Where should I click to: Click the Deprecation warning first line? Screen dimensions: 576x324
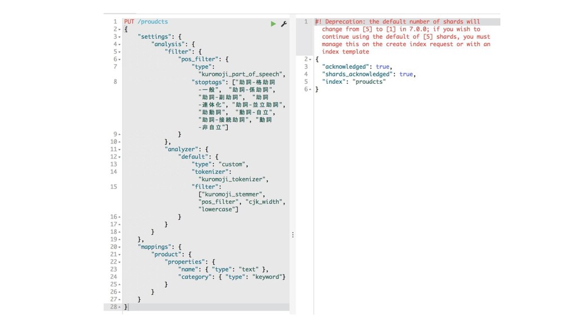click(398, 22)
